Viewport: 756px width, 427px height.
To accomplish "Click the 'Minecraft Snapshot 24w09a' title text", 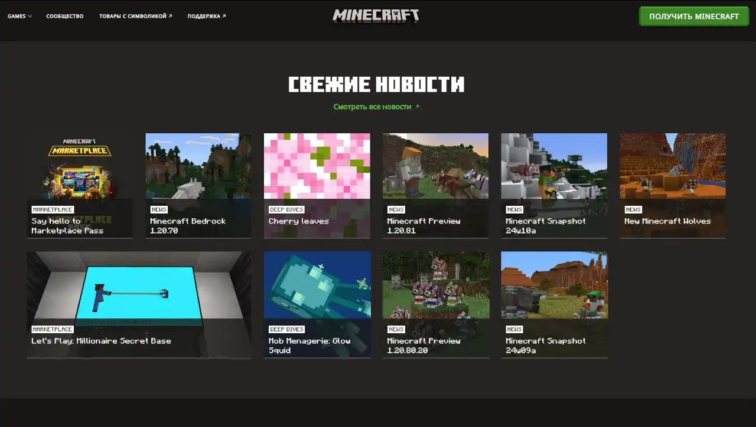I will (546, 346).
